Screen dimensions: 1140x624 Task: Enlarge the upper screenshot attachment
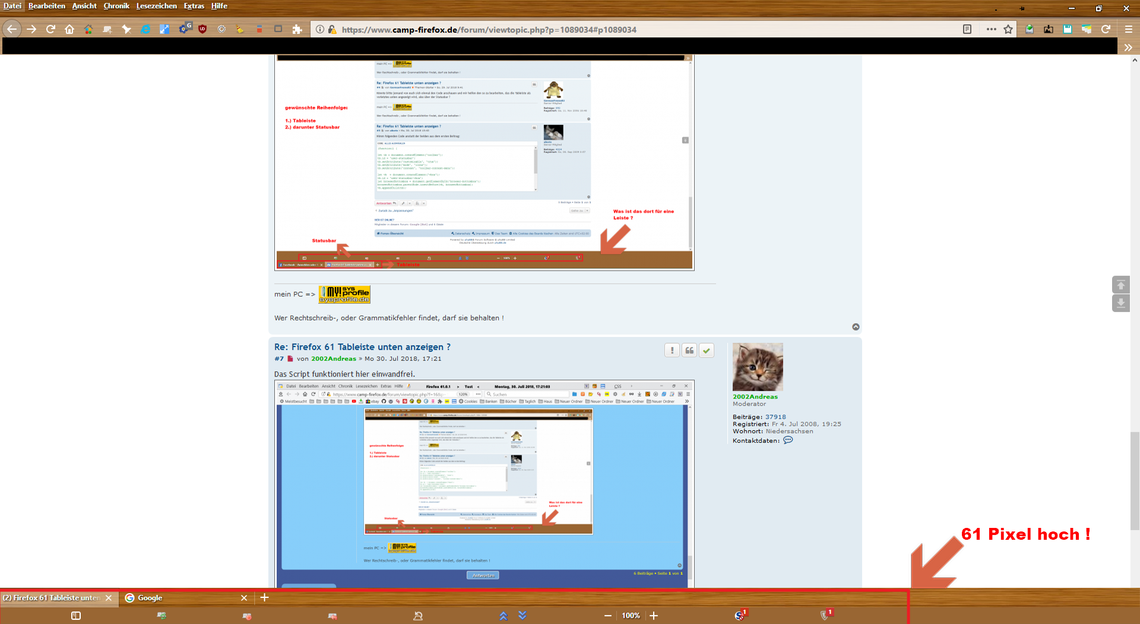pos(484,163)
